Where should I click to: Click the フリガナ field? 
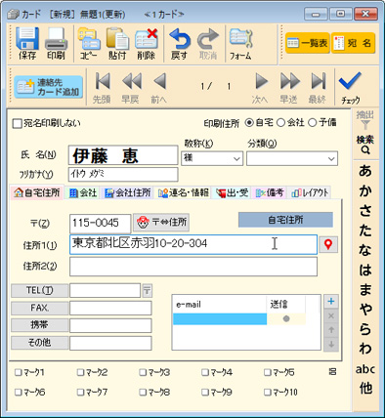tap(123, 174)
